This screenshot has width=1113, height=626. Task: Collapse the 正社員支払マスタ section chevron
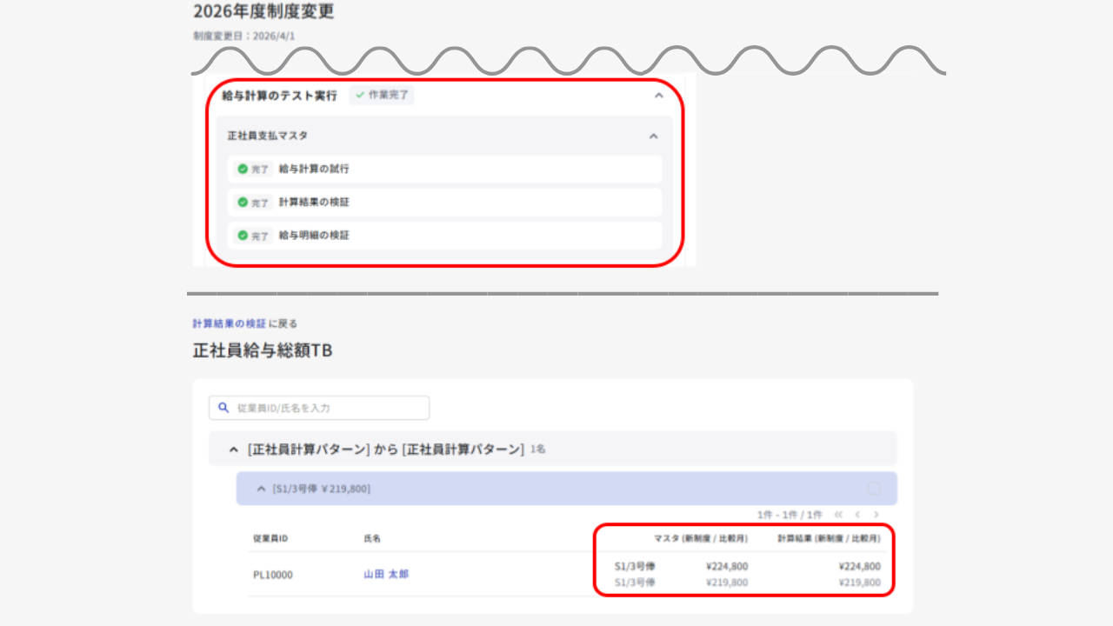[652, 137]
